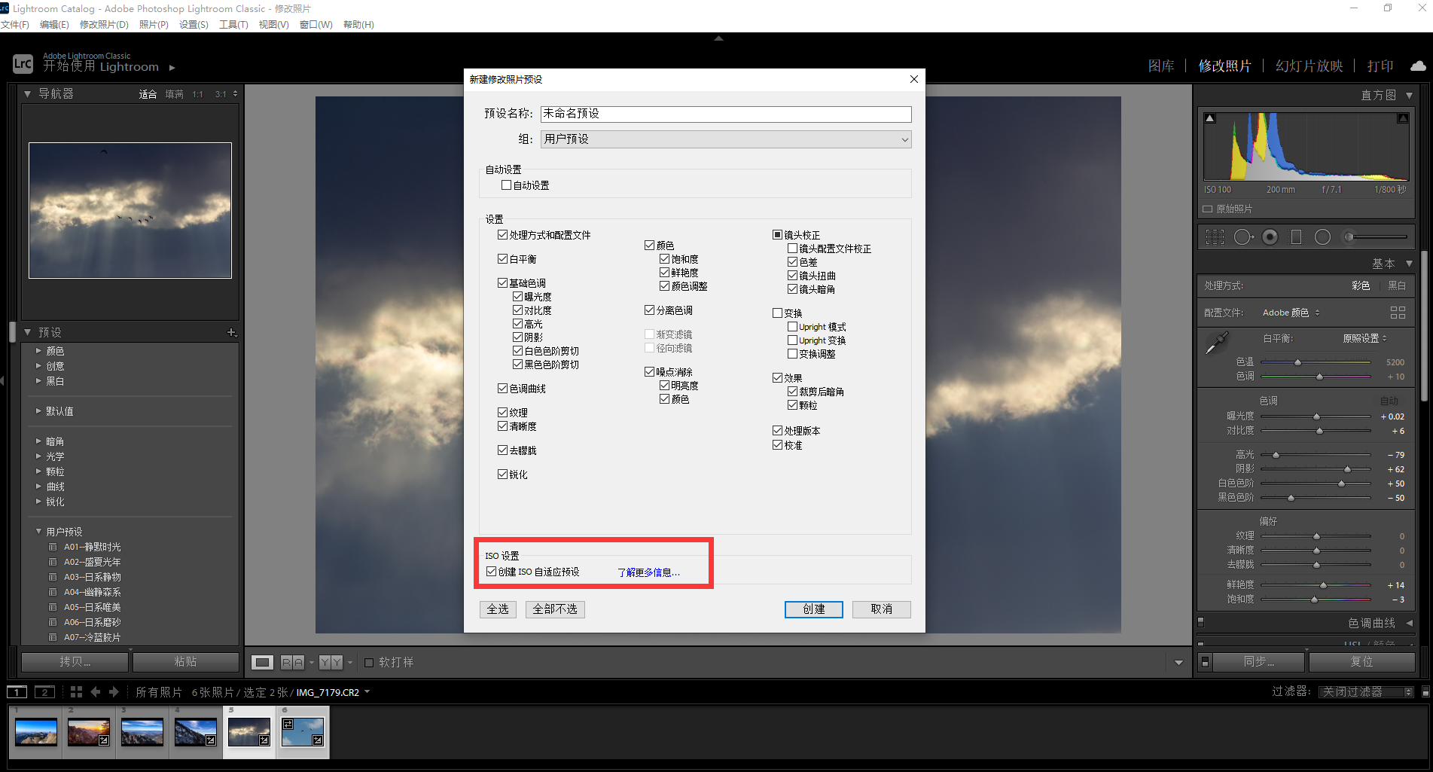Expand the 颜色 preset group
The height and width of the screenshot is (772, 1433).
click(38, 351)
